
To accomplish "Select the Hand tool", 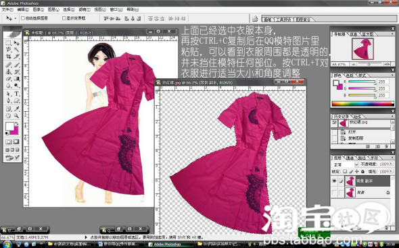I will click(x=9, y=116).
